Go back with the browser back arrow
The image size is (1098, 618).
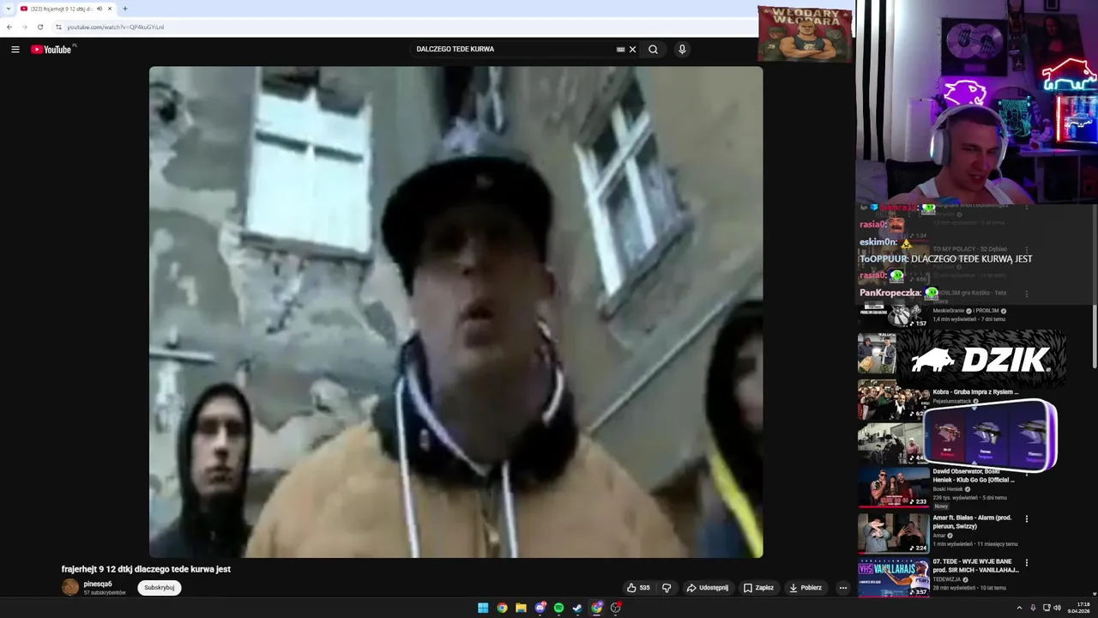click(9, 27)
